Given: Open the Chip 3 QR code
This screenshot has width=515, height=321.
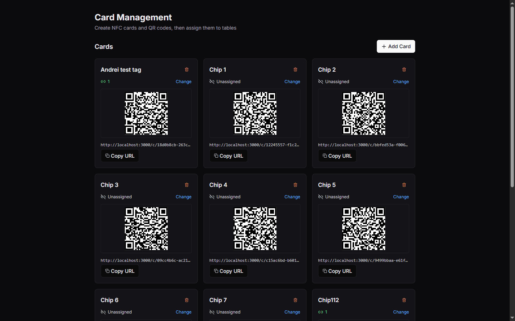Looking at the screenshot, I should pyautogui.click(x=146, y=229).
